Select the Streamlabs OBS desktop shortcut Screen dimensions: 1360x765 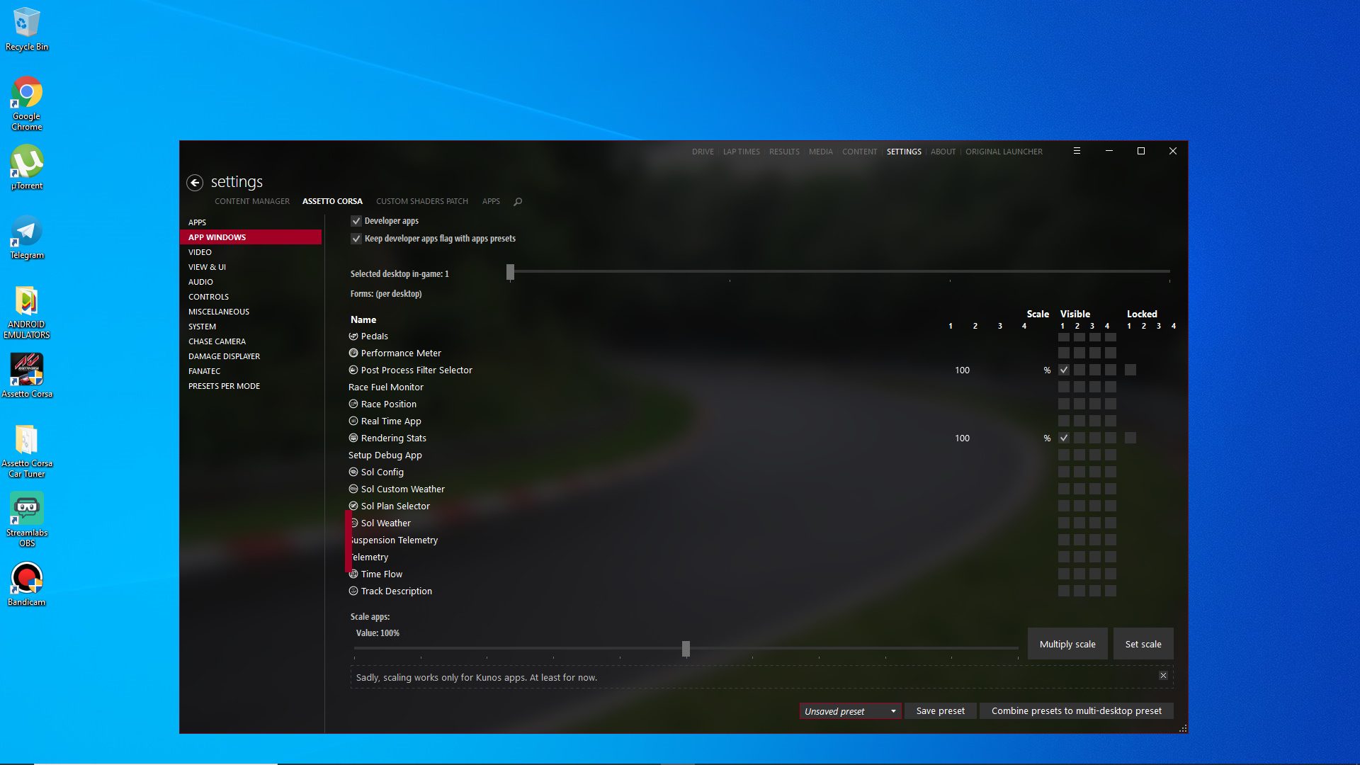27,520
